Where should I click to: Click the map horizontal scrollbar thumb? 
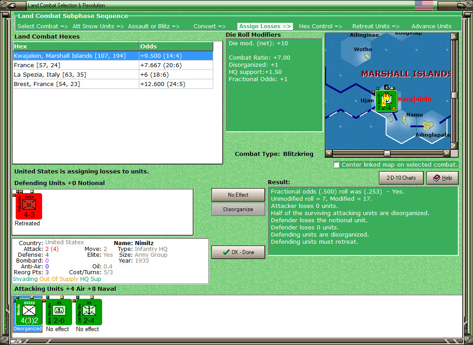pos(387,153)
